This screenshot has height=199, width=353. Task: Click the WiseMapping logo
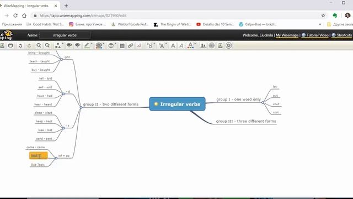point(6,35)
